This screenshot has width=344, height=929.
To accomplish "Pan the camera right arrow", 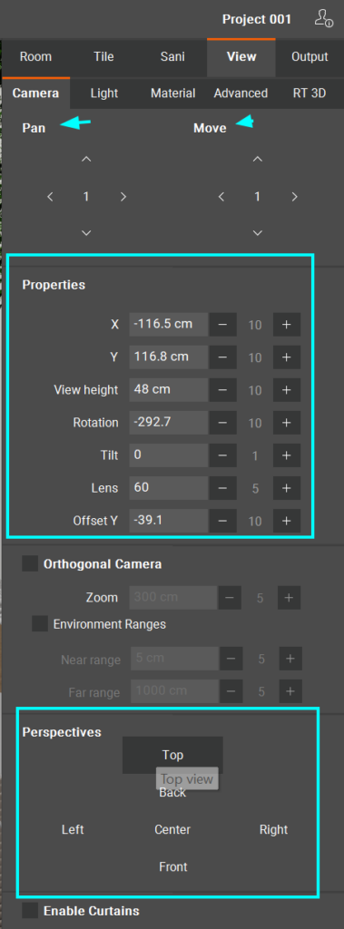I will (123, 197).
